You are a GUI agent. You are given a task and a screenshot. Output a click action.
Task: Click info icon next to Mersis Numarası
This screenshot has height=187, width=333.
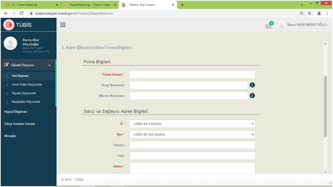click(252, 96)
